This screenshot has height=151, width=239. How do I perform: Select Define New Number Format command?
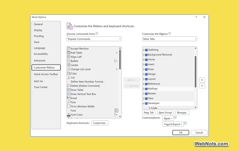pos(88,82)
